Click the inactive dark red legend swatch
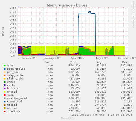Image resolution: width=136 pixels, height=121 pixels. pyautogui.click(x=5, y=111)
